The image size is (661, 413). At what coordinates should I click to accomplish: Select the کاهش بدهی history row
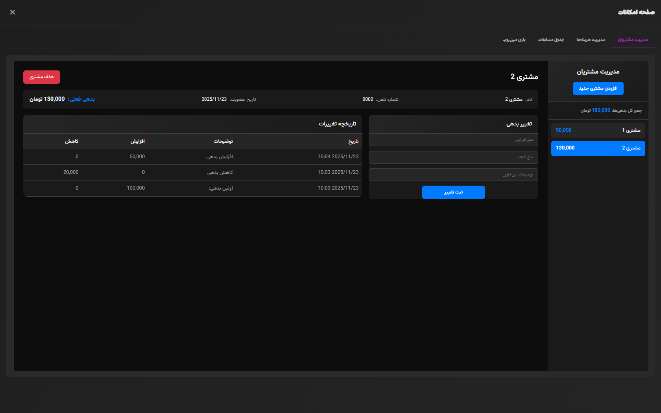coord(192,173)
